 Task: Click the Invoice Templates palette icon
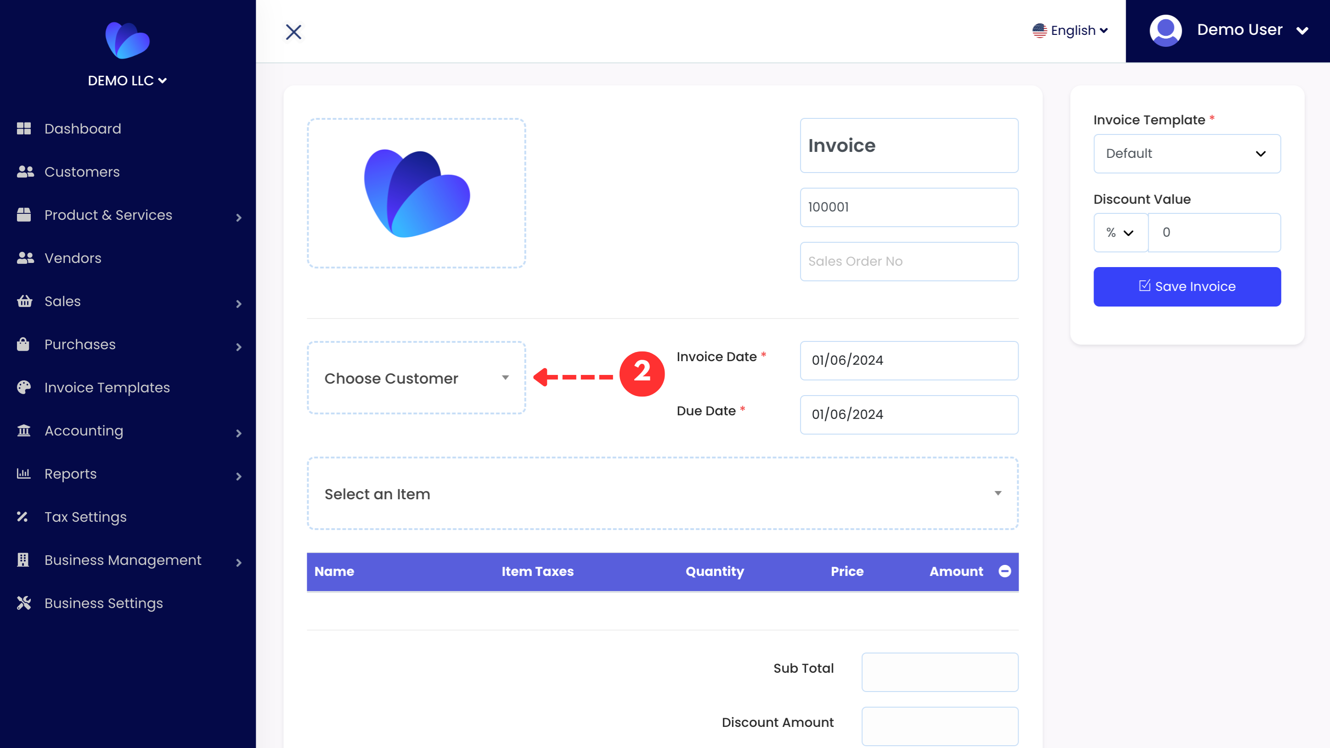(24, 387)
